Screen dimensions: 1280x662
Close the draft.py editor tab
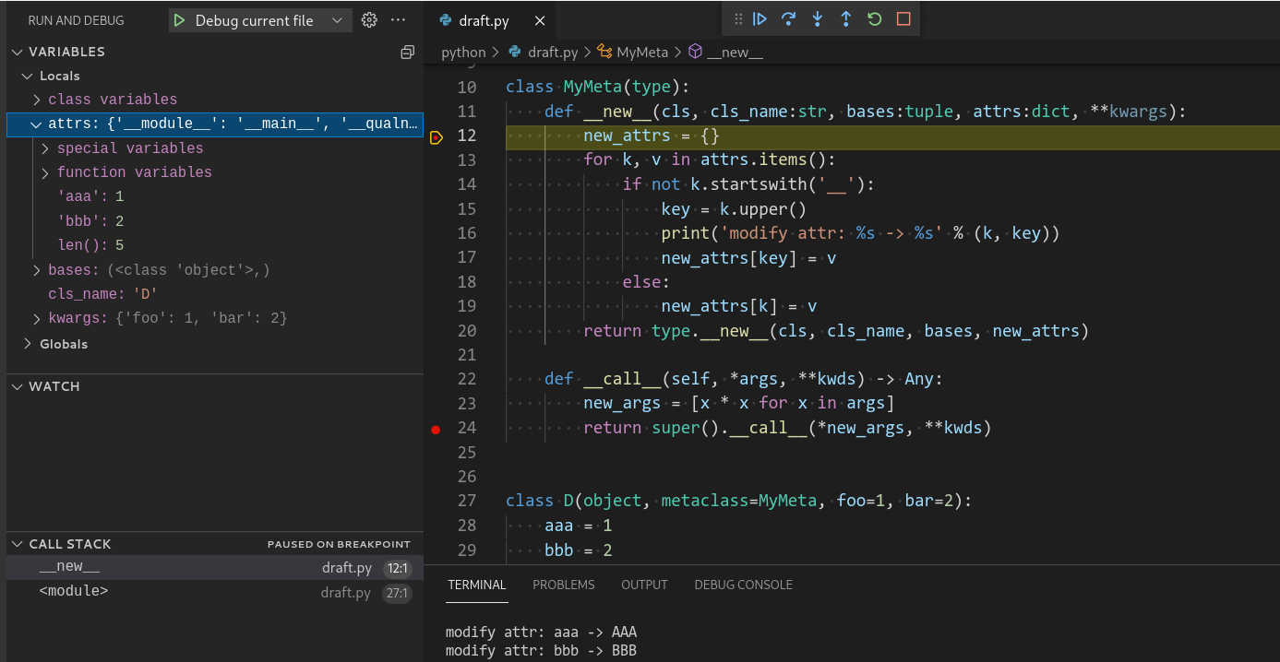[x=540, y=20]
